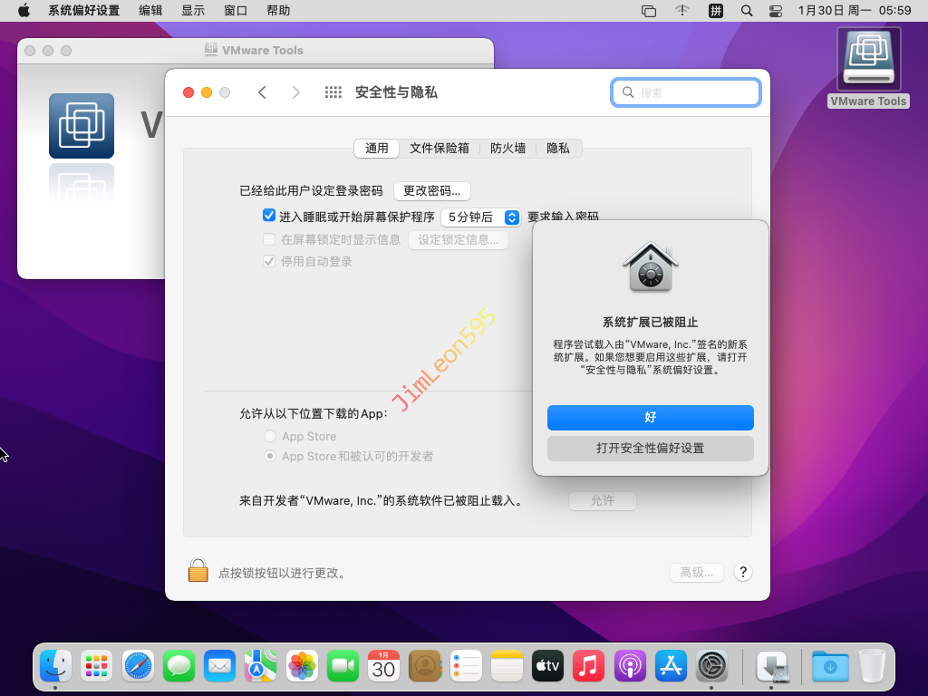Image resolution: width=928 pixels, height=696 pixels.
Task: Open the 5分钟后 delay dropdown
Action: tap(480, 217)
